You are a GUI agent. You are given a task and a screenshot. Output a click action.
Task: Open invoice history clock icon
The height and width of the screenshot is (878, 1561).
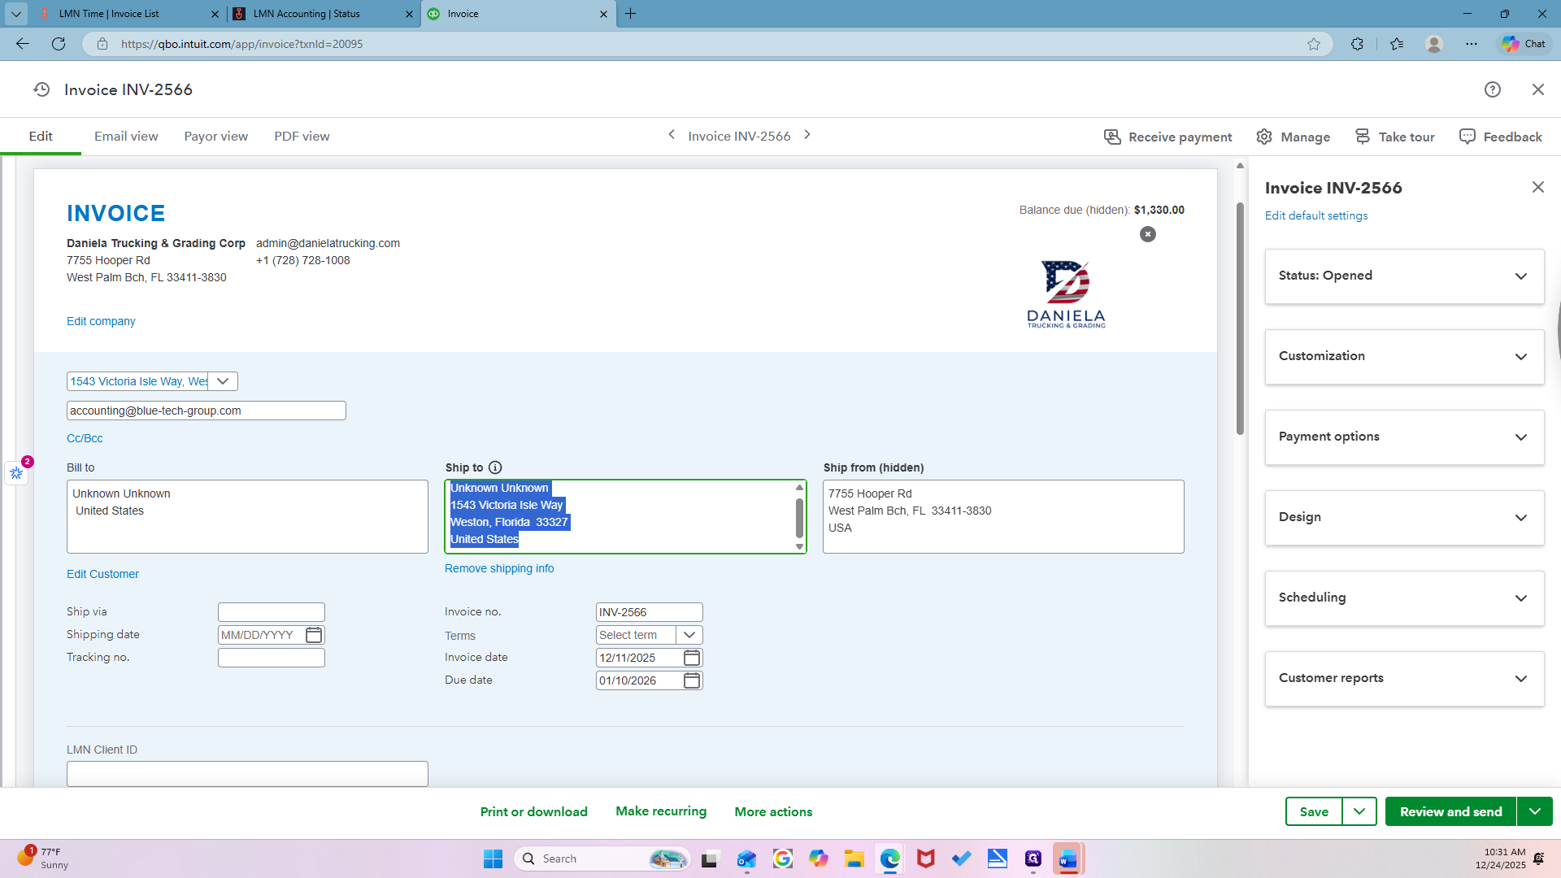pyautogui.click(x=41, y=89)
